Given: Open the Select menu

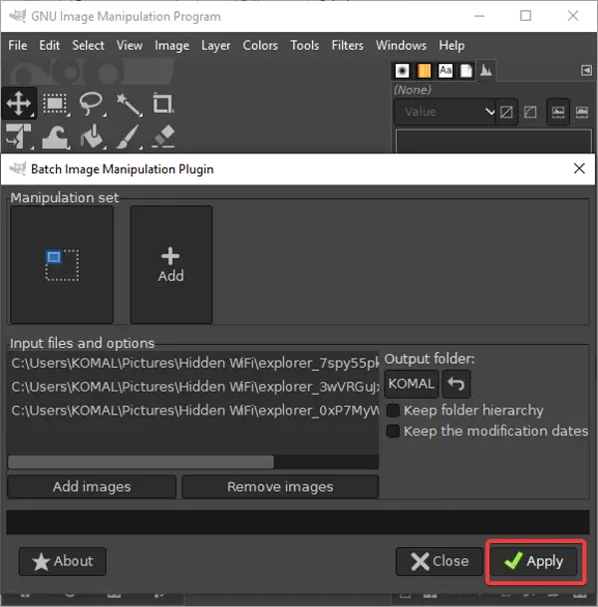Looking at the screenshot, I should (x=89, y=45).
